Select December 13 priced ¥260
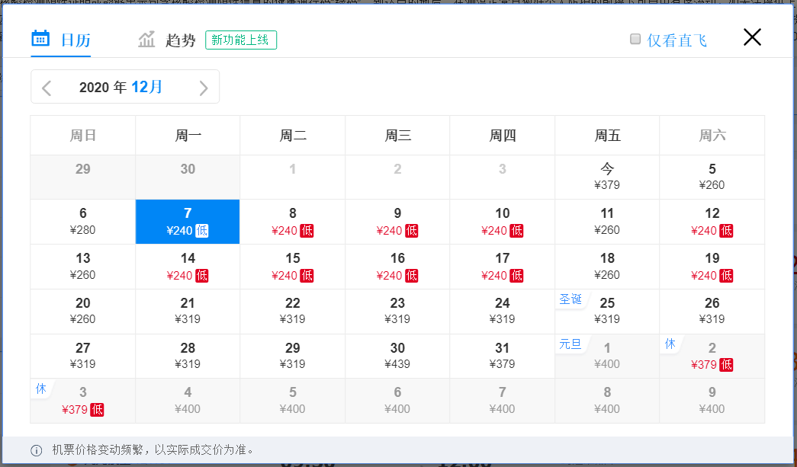 coord(83,267)
